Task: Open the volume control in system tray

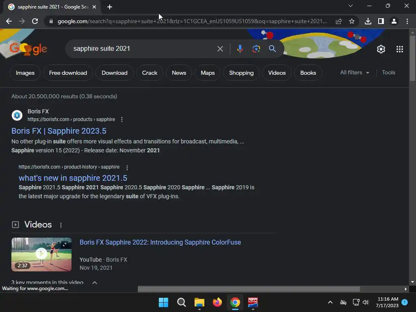Action: click(366, 302)
